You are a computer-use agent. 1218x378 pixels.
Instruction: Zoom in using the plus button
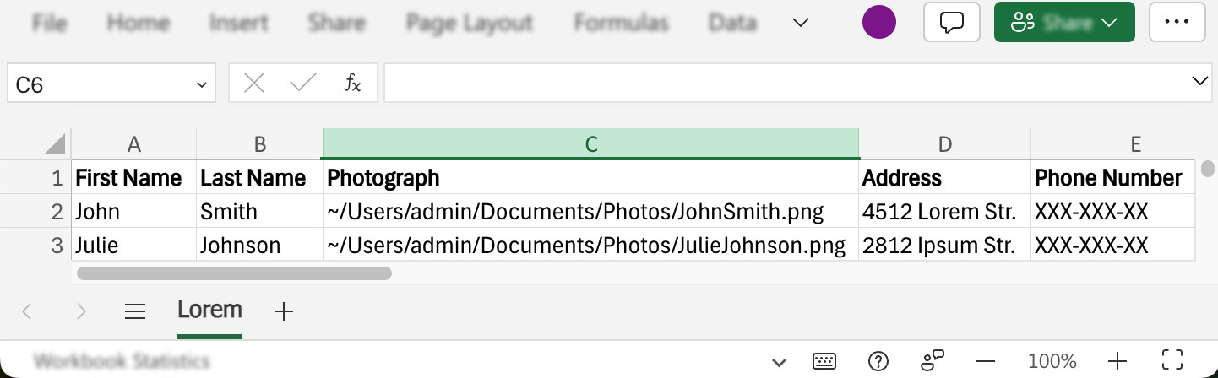[1118, 362]
